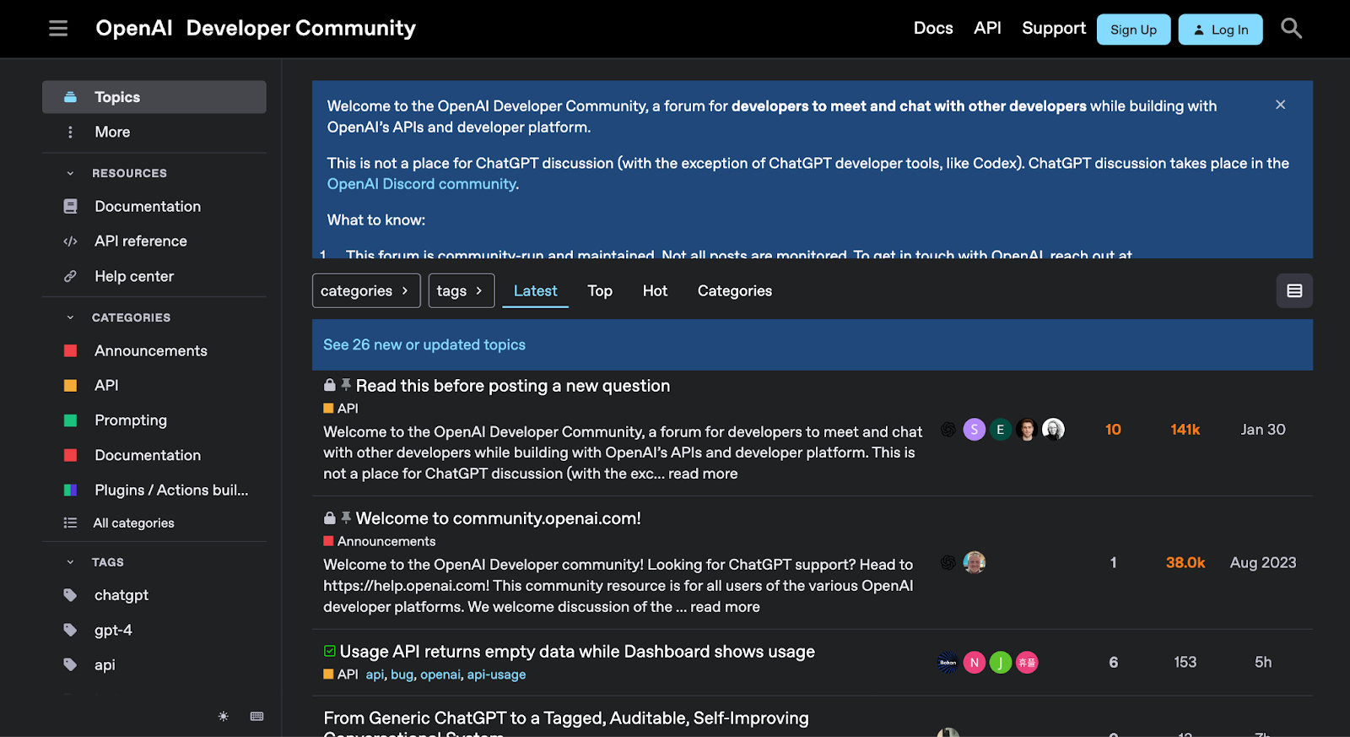This screenshot has width=1350, height=737.
Task: Click pink N avatar on Usage API topic
Action: (x=974, y=663)
